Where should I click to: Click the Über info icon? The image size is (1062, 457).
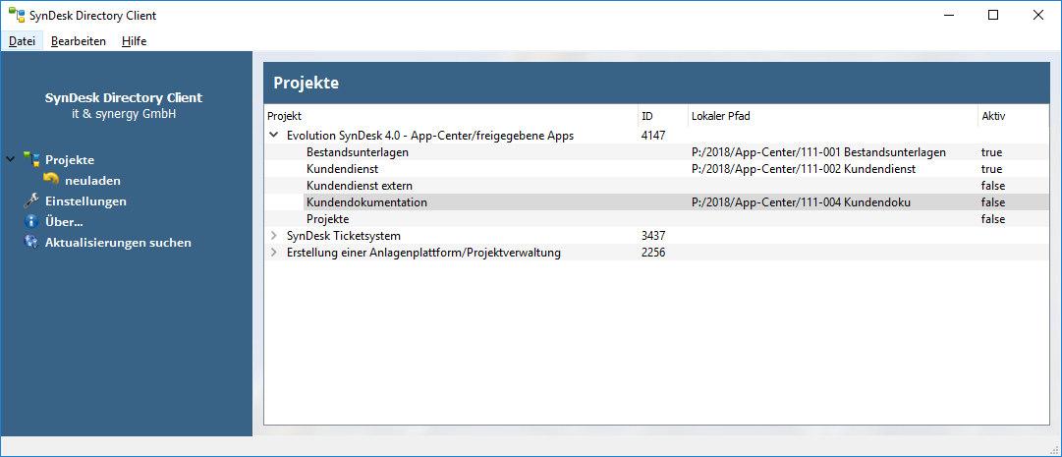point(31,221)
